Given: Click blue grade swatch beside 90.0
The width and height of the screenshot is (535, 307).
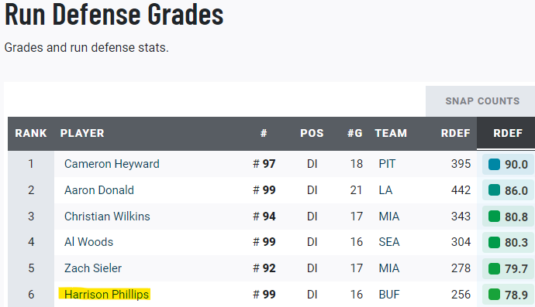Looking at the screenshot, I should click(494, 164).
